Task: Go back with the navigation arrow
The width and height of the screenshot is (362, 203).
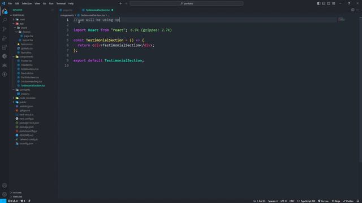Action: click(120, 3)
